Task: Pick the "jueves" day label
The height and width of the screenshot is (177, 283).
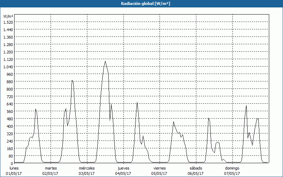Action: (123, 168)
